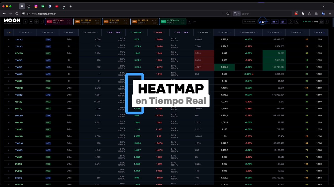Screen dimensions: 334x187
Task: Open the MONEDA column filter icon
Action: click(x=42, y=32)
